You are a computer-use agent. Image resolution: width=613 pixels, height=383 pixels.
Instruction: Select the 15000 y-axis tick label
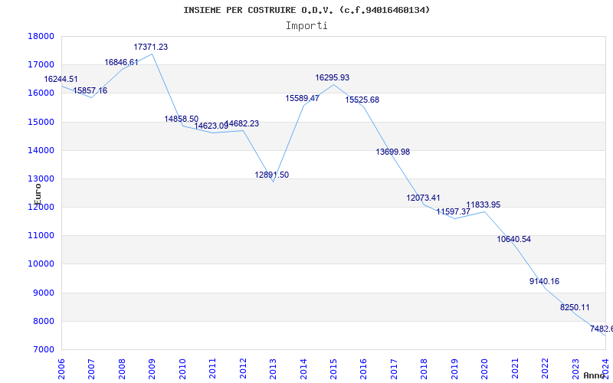pos(41,122)
